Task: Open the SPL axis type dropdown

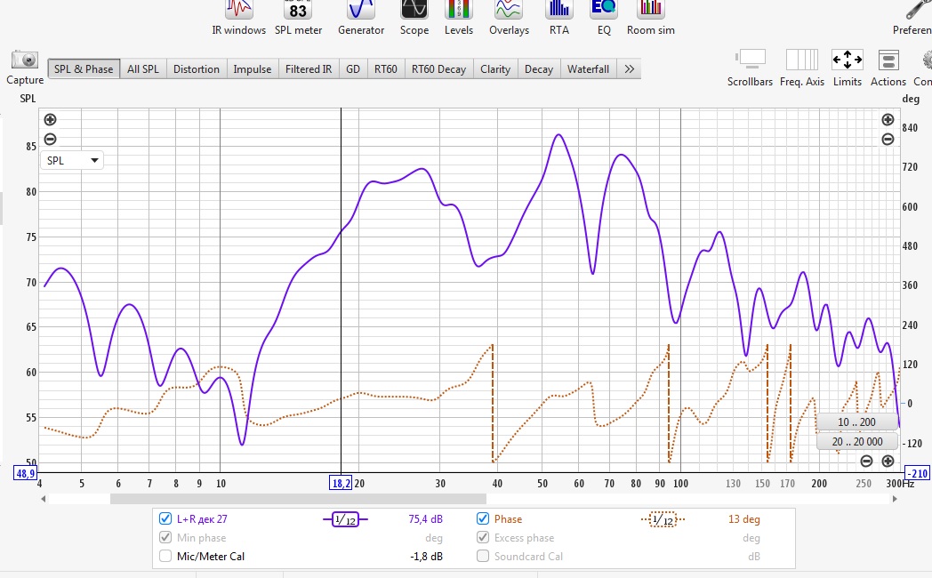Action: point(72,160)
